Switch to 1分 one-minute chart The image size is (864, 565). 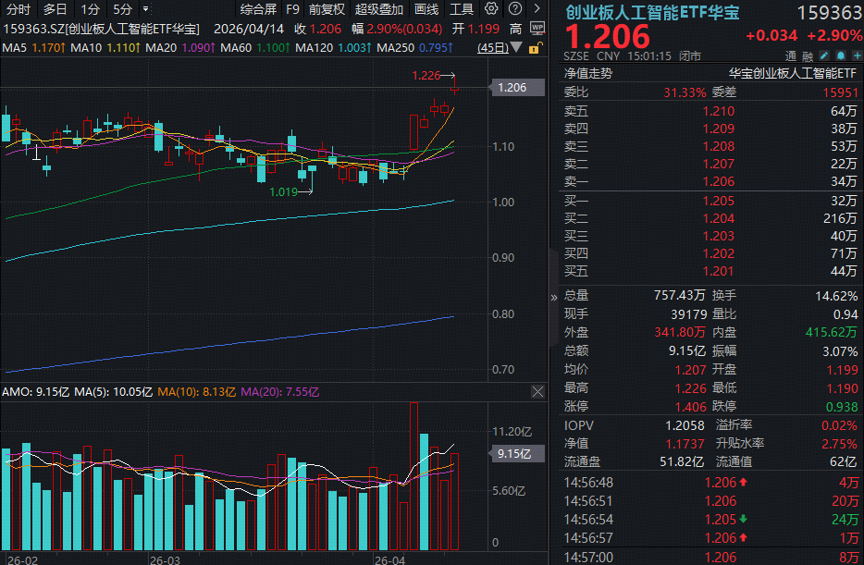(90, 9)
